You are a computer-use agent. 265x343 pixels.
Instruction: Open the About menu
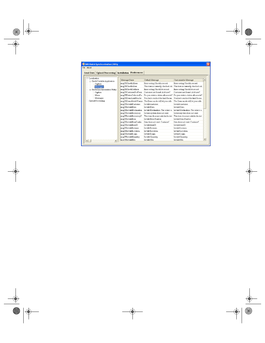pos(89,68)
